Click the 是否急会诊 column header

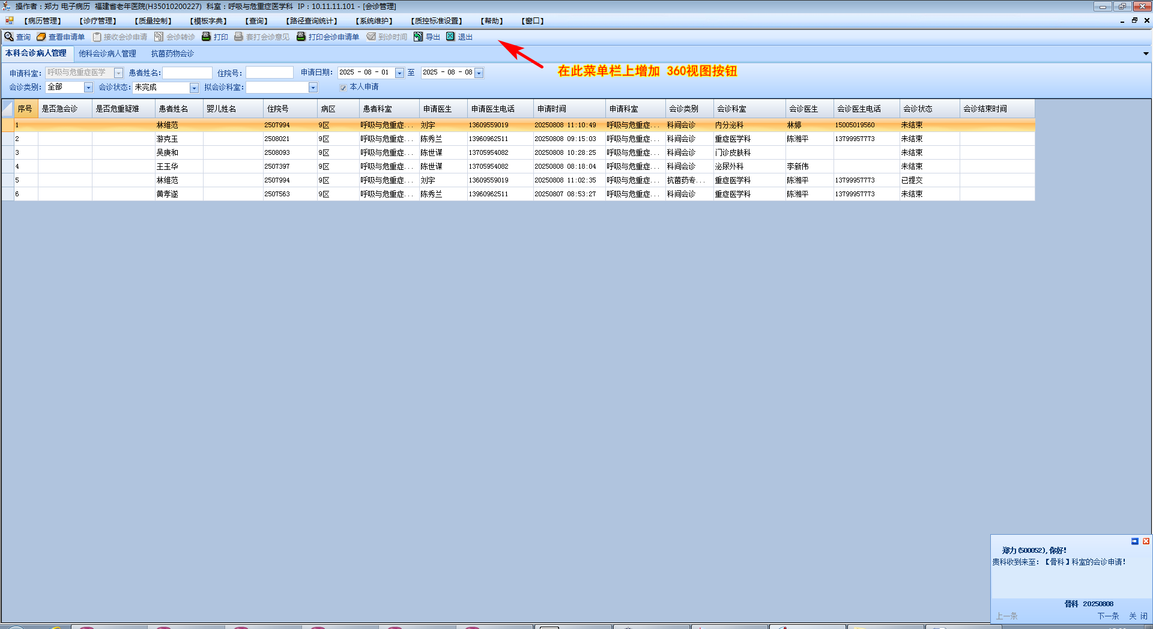(x=65, y=109)
